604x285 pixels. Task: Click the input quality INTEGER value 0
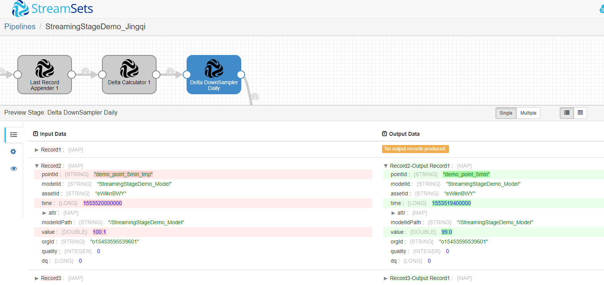tap(98, 251)
